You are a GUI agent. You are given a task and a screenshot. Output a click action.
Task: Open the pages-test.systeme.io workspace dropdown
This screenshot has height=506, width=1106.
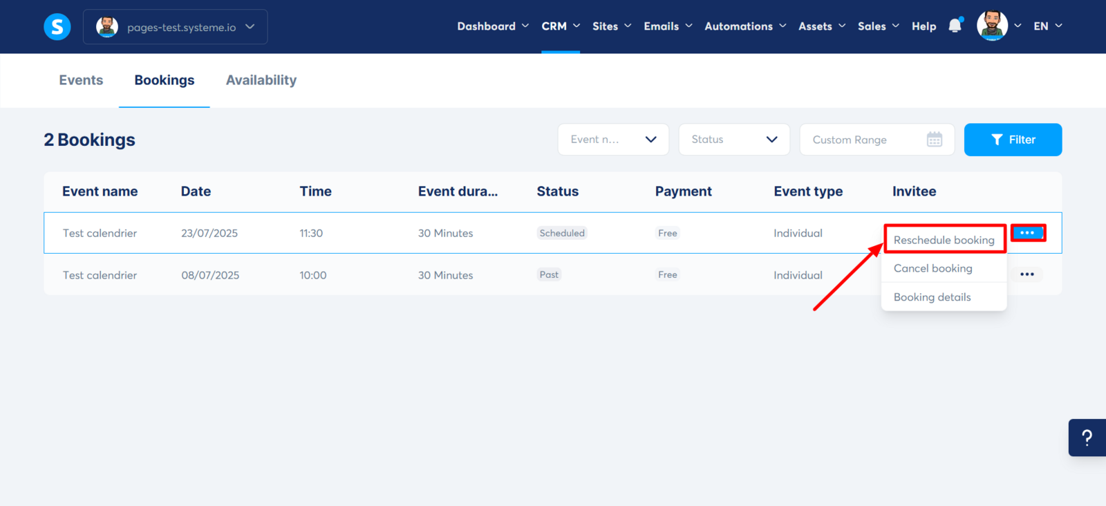(176, 27)
